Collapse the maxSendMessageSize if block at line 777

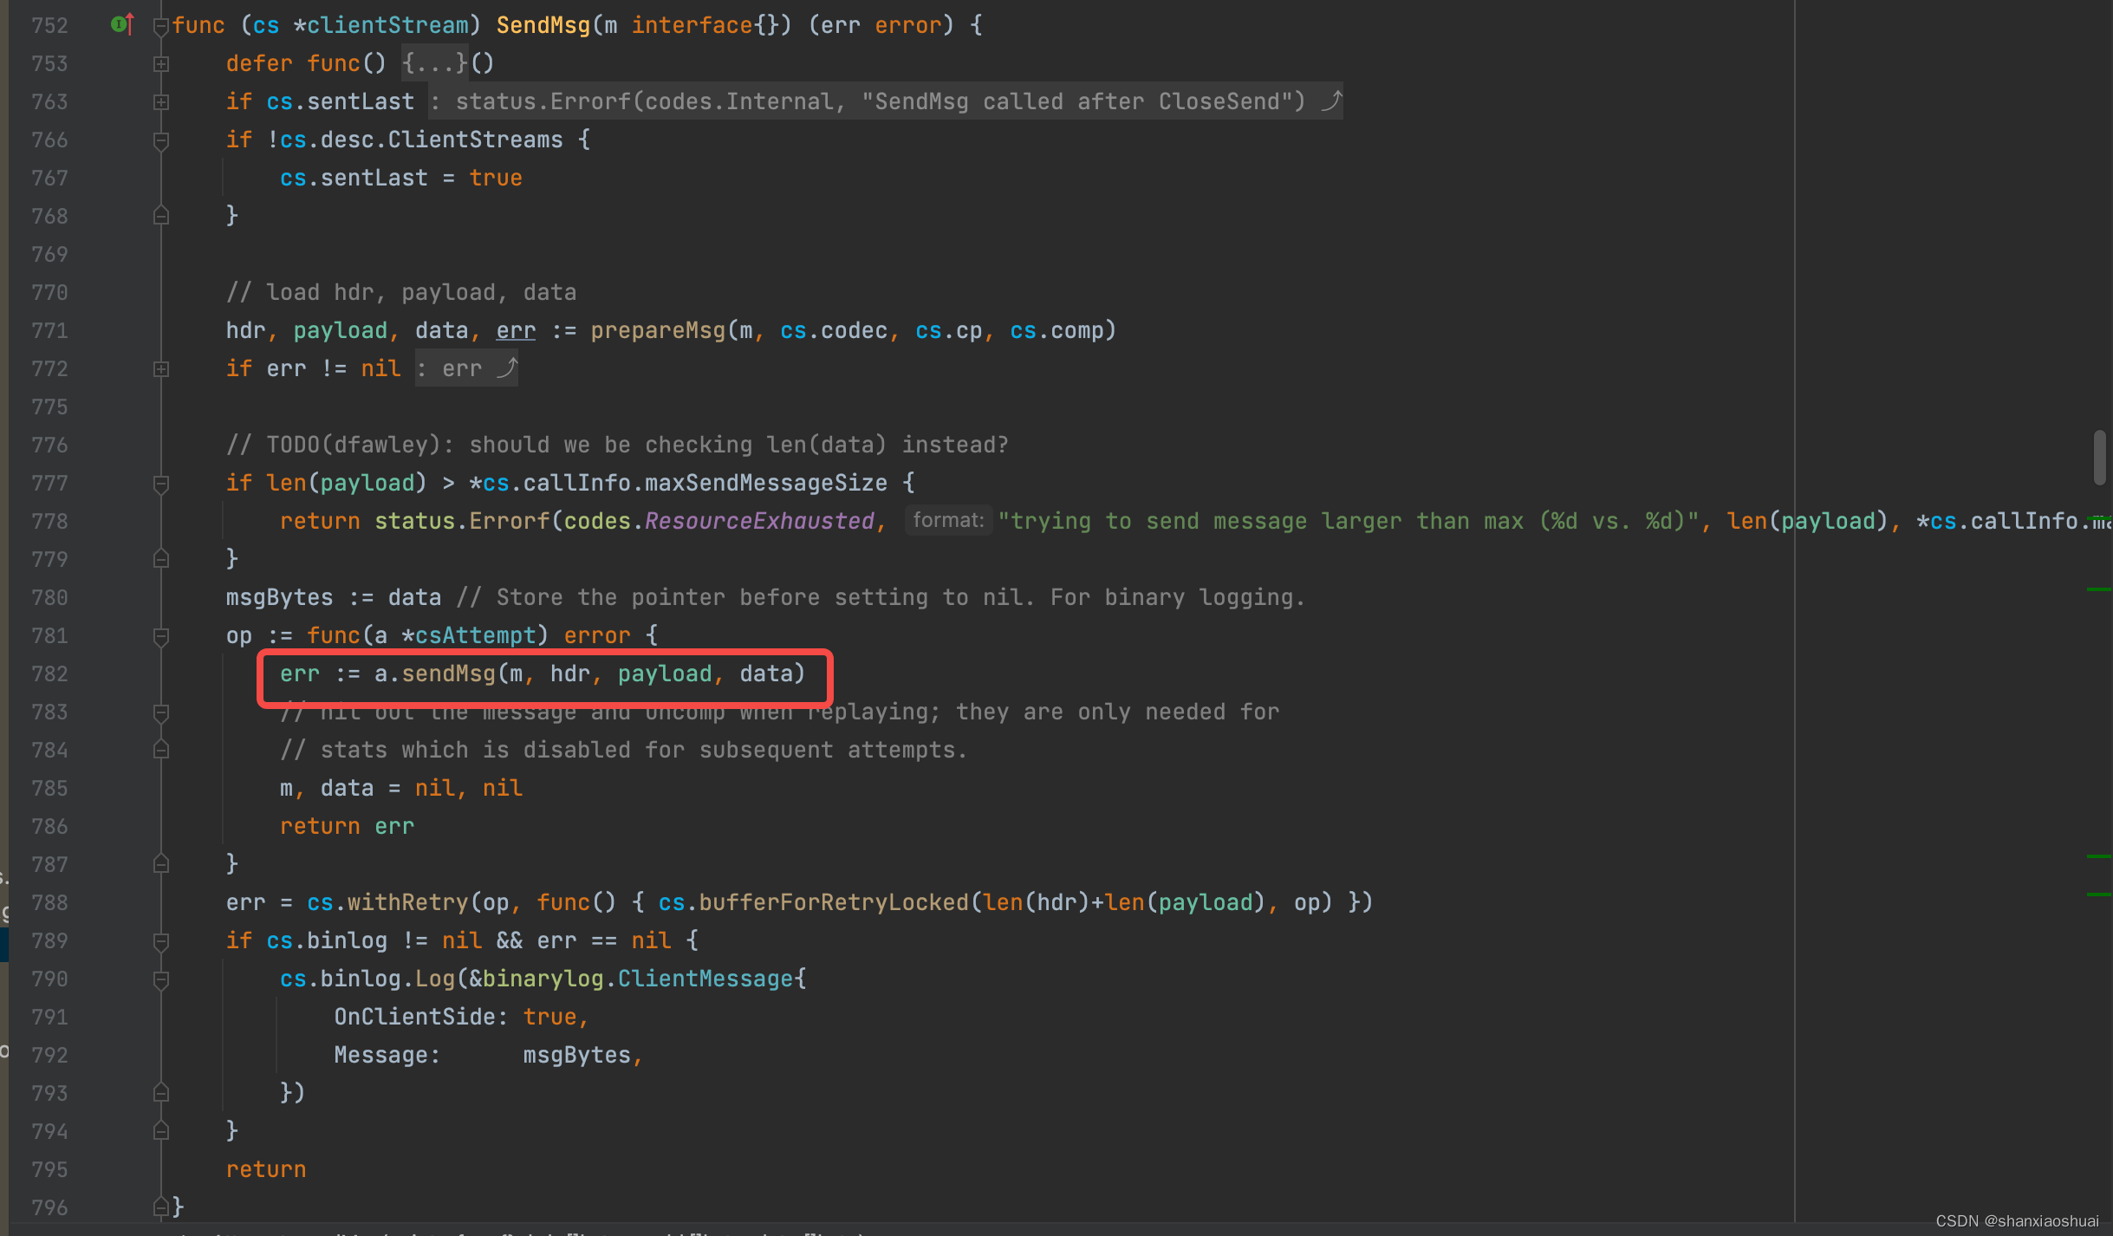160,484
